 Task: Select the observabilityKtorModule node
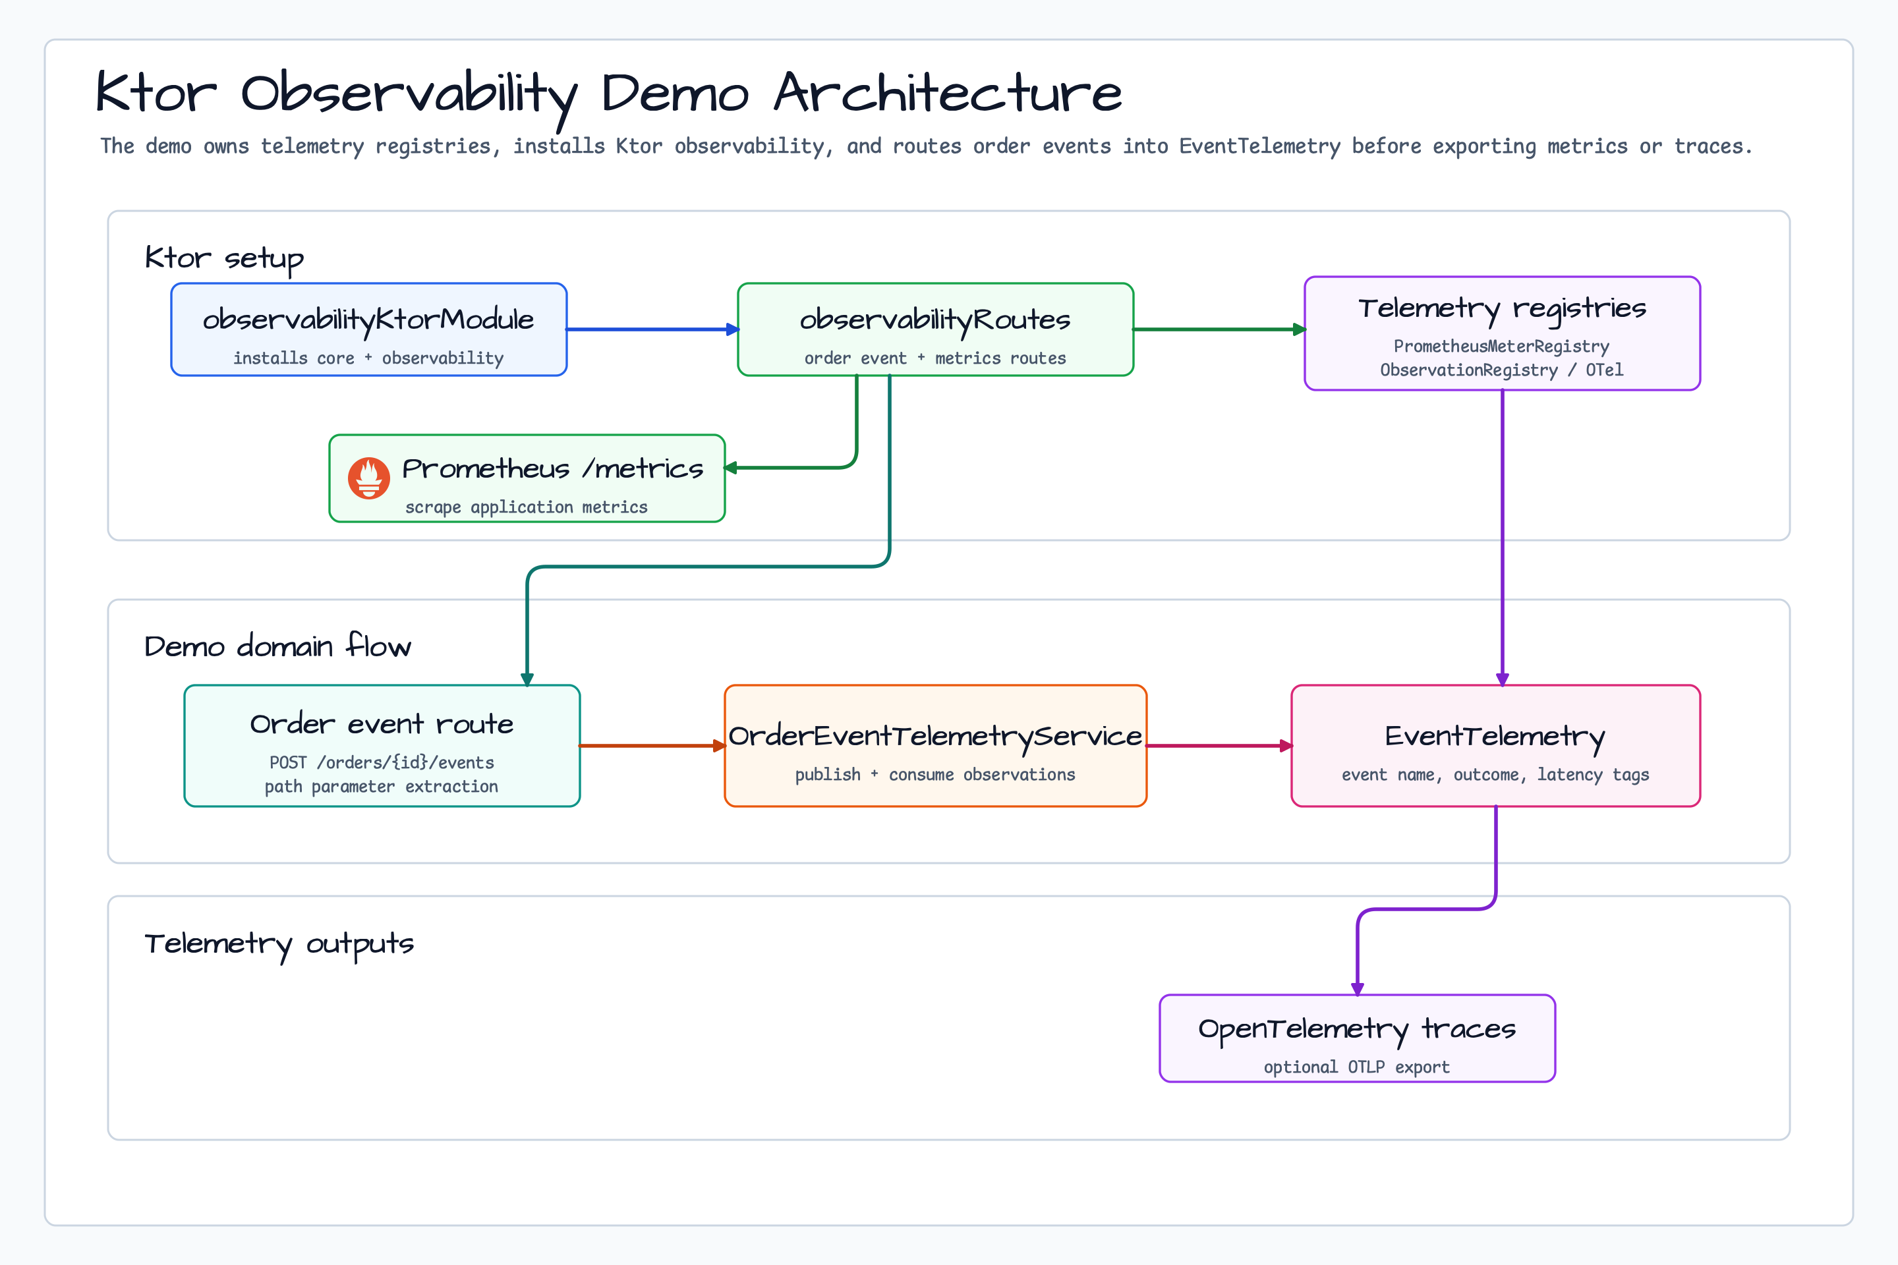tap(369, 329)
